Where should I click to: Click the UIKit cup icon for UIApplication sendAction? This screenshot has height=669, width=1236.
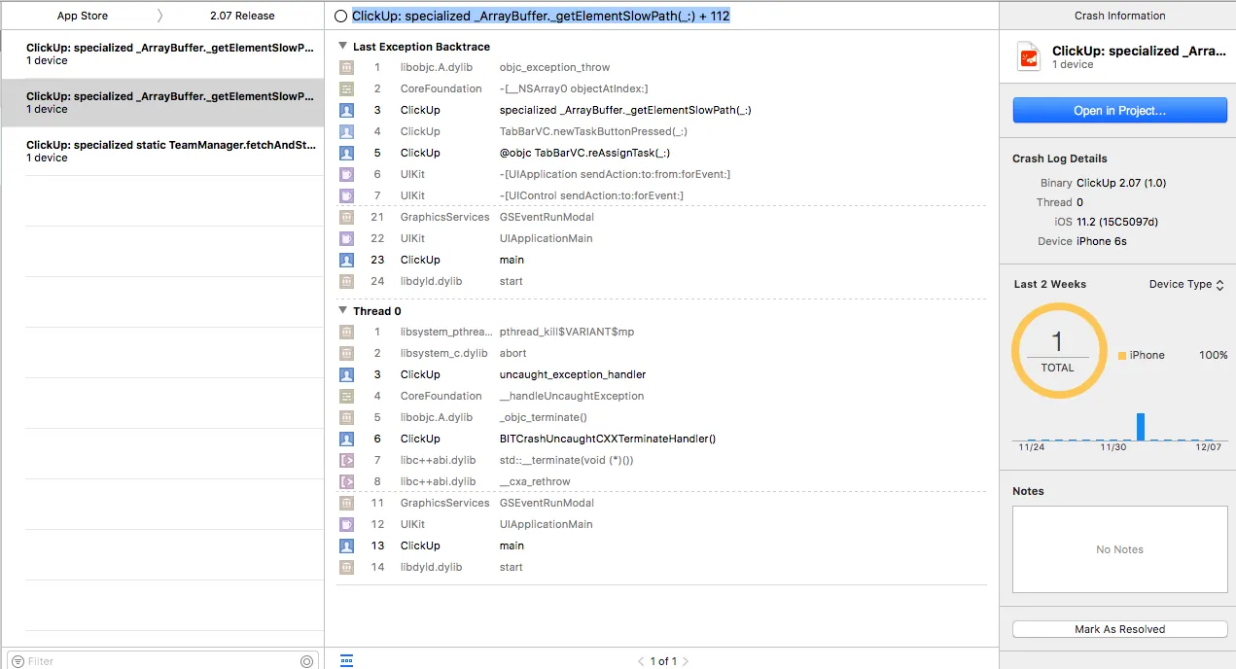(x=346, y=174)
